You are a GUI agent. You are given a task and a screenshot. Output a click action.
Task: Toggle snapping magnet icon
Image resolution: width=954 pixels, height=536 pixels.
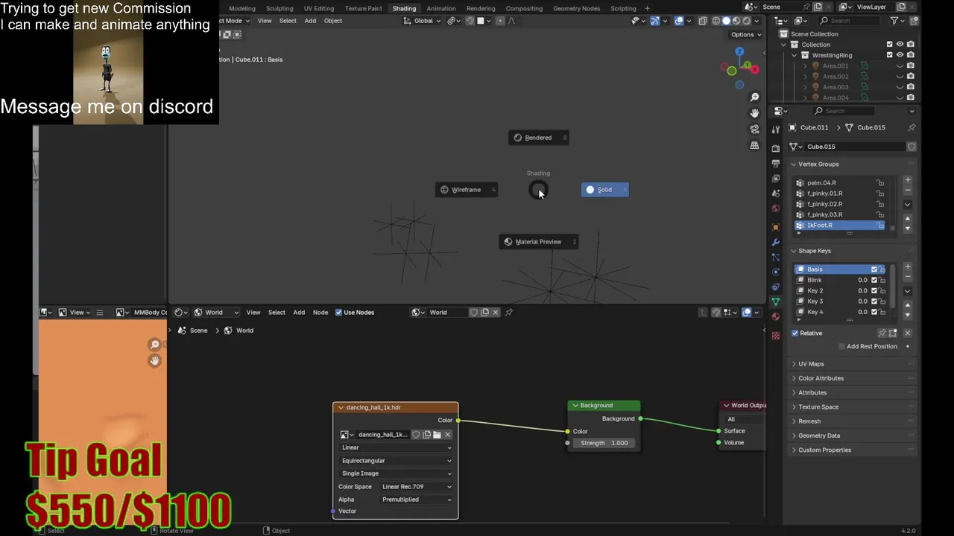(470, 21)
